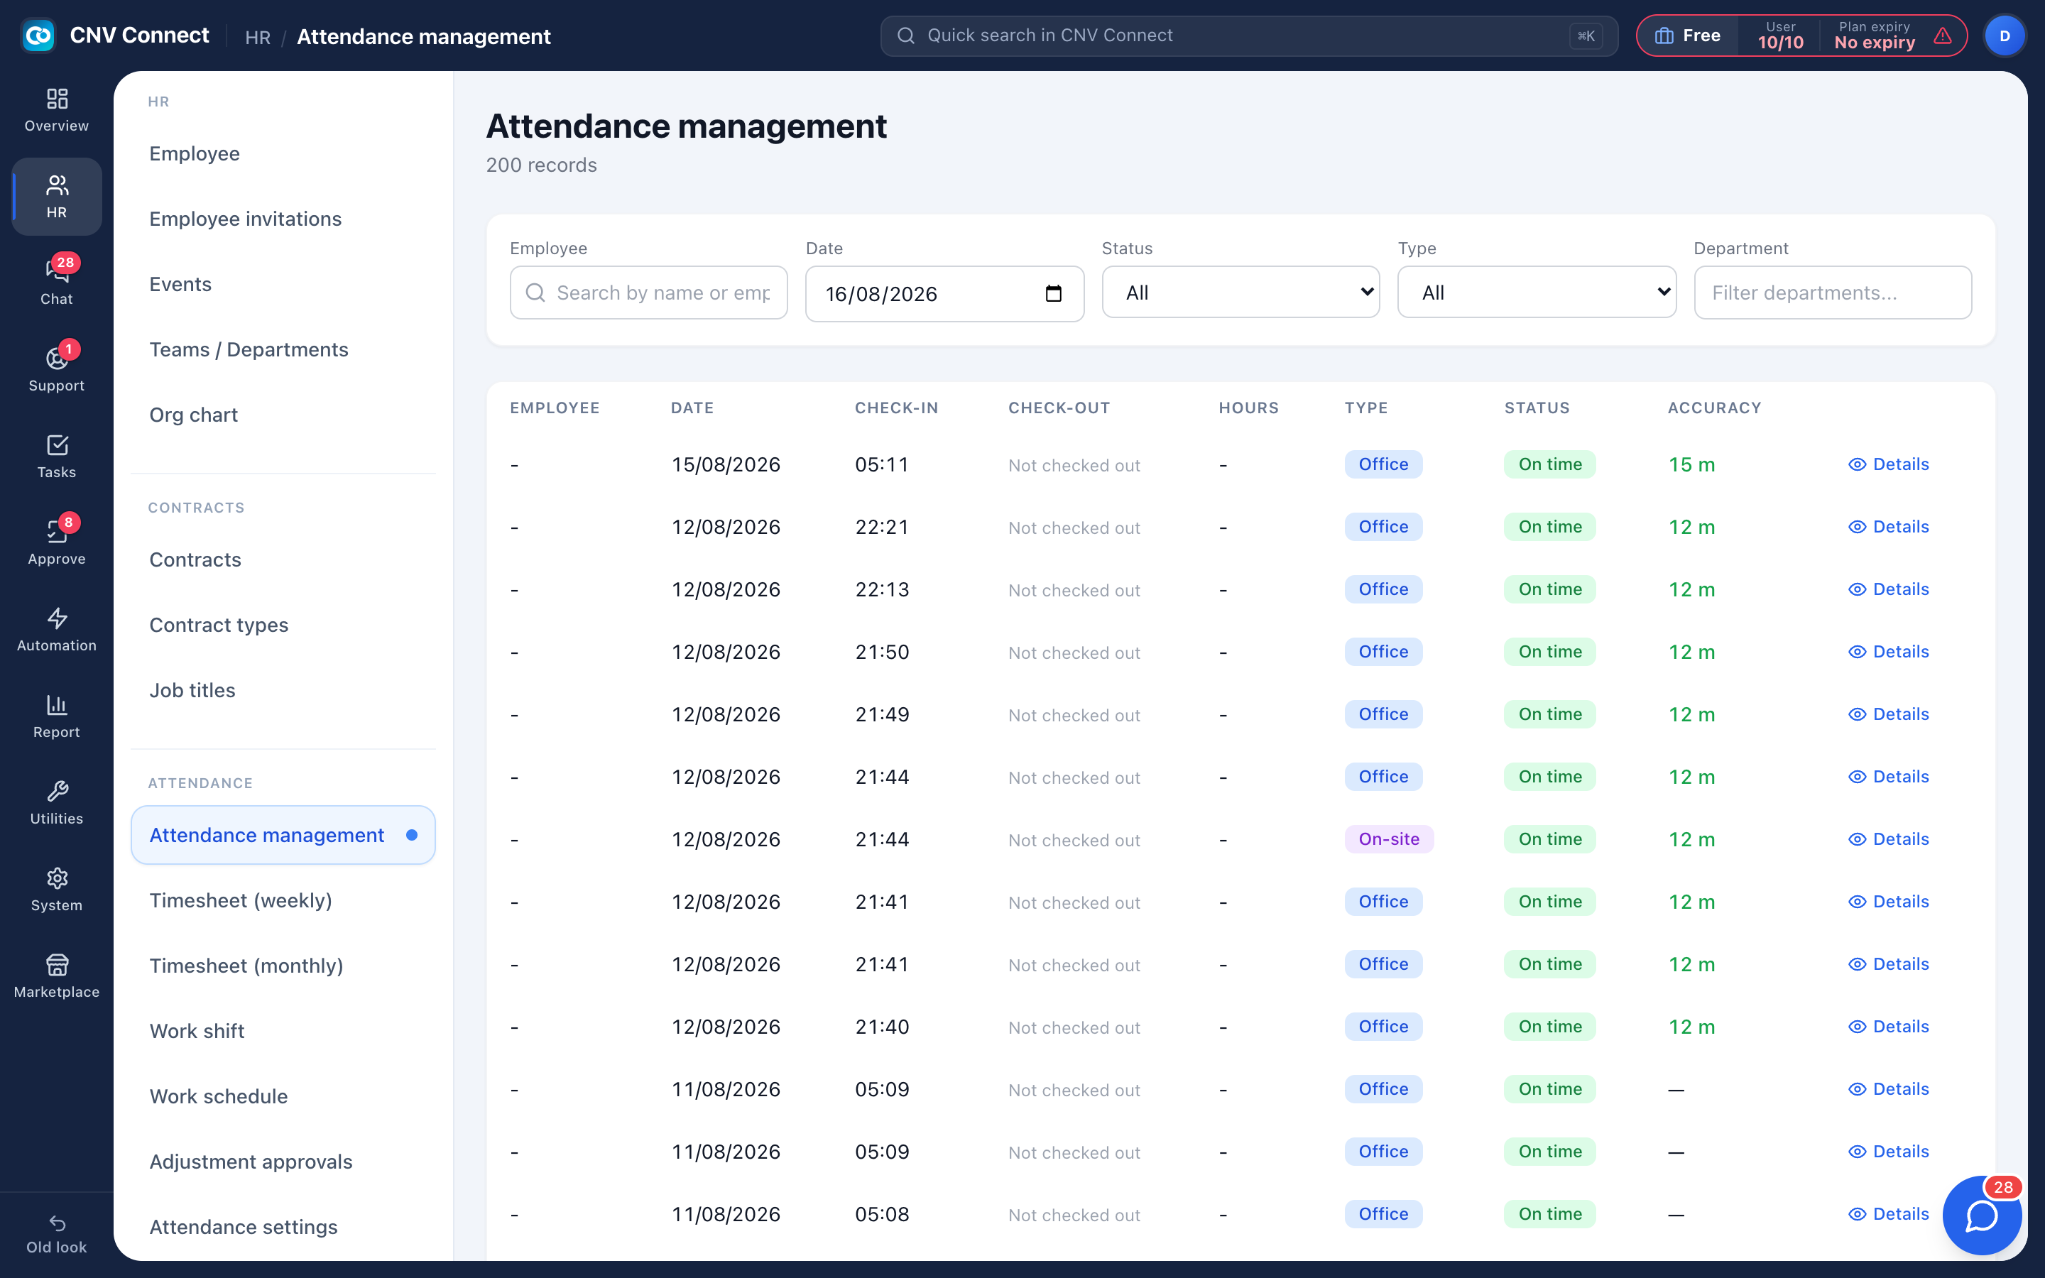Click the On-site type badge
Image resolution: width=2045 pixels, height=1278 pixels.
click(1388, 839)
